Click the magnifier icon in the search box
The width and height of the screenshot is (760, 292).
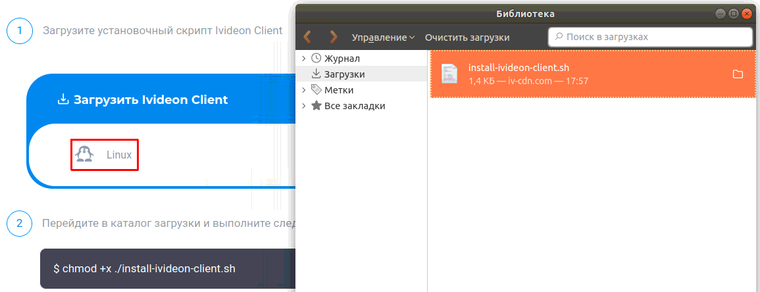coord(559,37)
